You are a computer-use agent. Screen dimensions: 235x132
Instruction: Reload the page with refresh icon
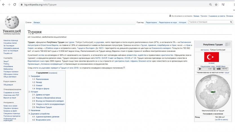tap(15, 5)
